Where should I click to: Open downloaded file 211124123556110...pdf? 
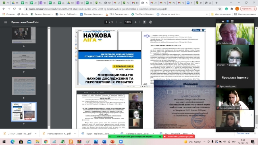click(x=18, y=134)
